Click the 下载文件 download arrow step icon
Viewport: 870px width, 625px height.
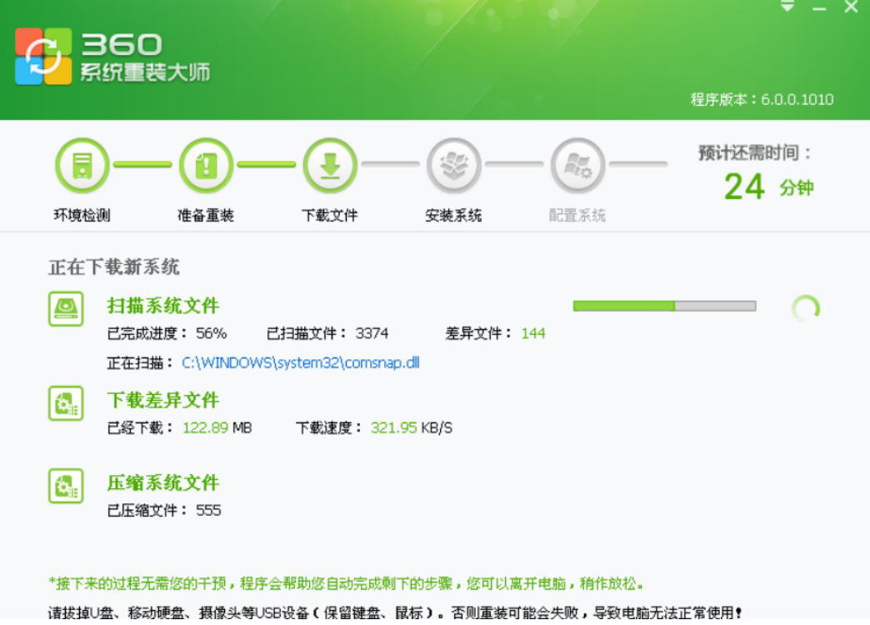(x=330, y=165)
